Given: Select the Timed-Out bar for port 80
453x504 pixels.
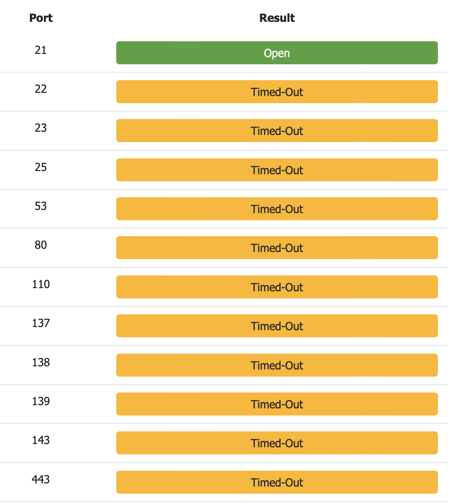Looking at the screenshot, I should (x=276, y=248).
